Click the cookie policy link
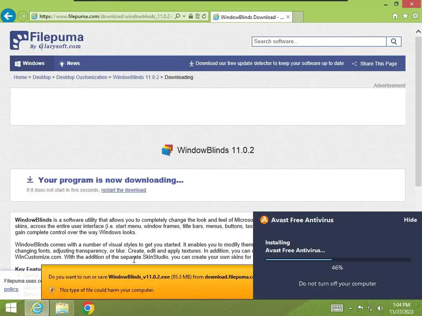This screenshot has height=316, width=422. coord(11,289)
